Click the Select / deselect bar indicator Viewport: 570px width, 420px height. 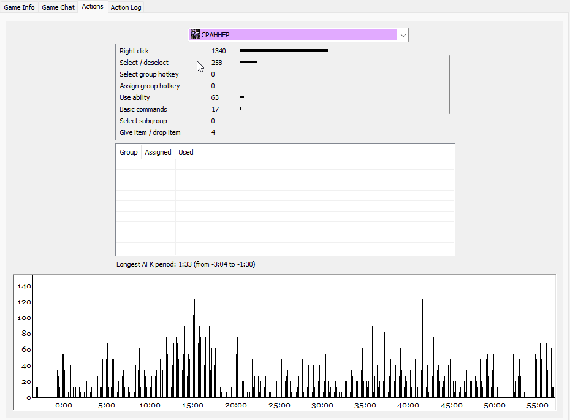pyautogui.click(x=248, y=62)
